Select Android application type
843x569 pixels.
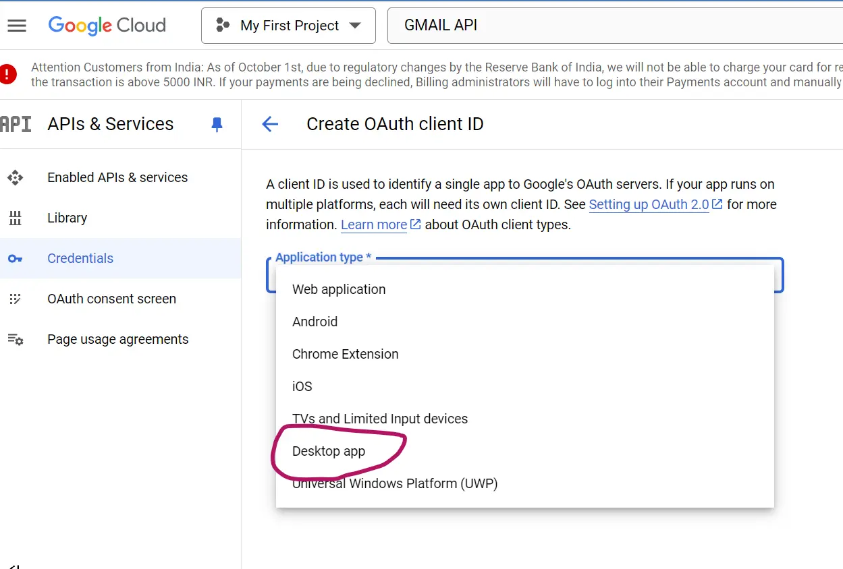[x=525, y=322]
